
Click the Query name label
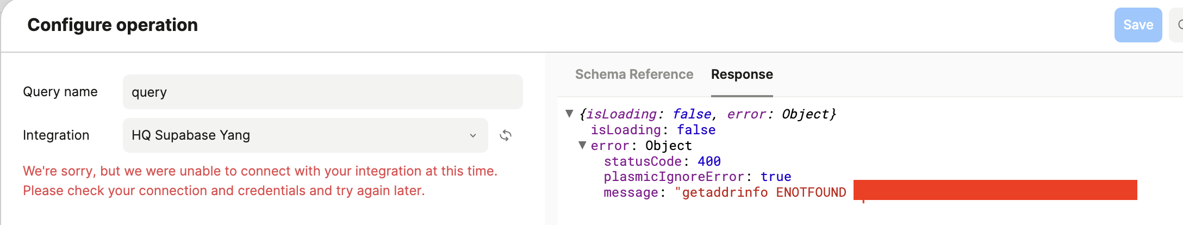(x=60, y=92)
